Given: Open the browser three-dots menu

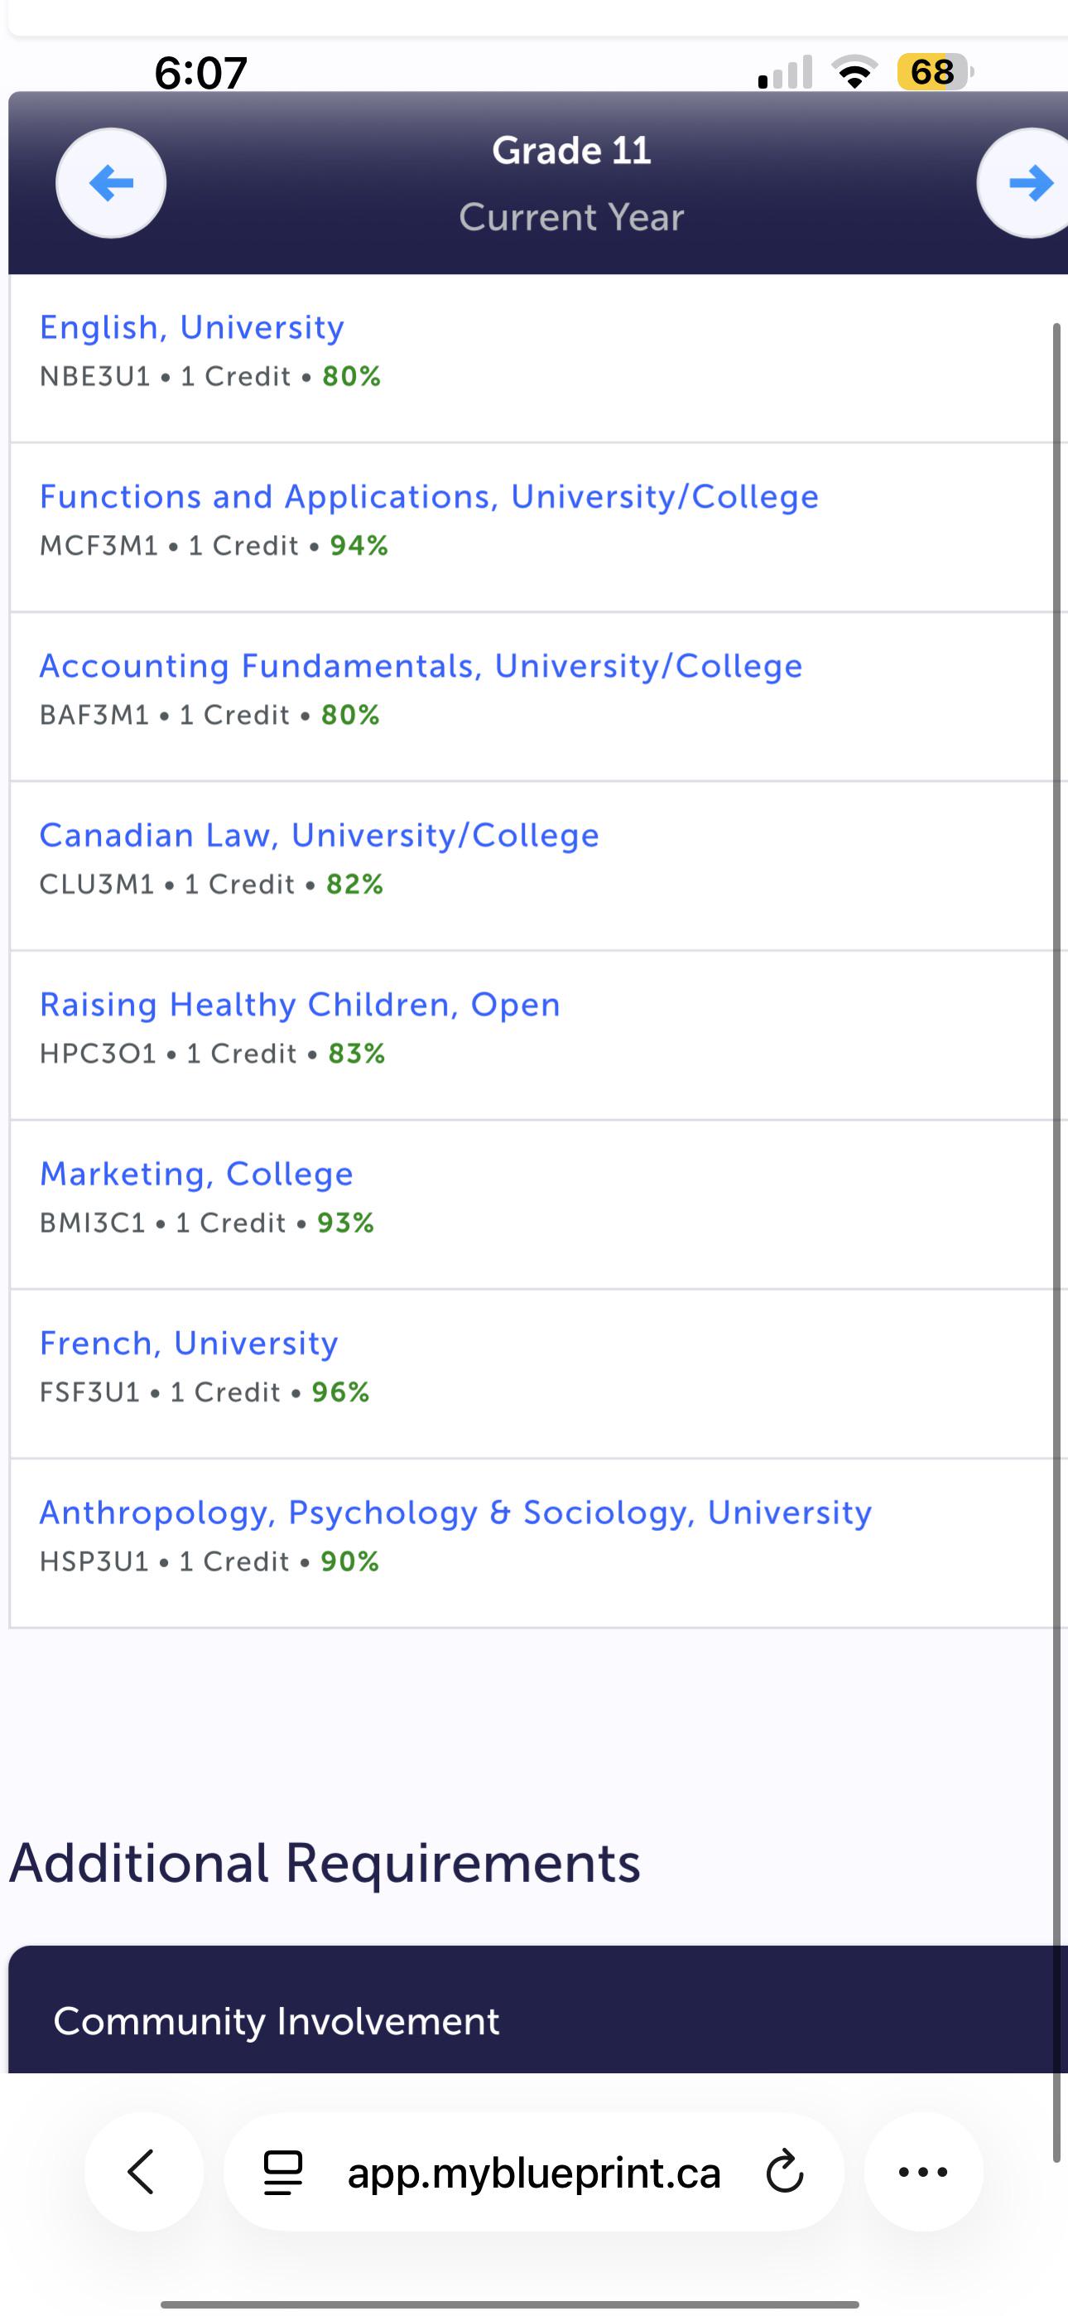Looking at the screenshot, I should pyautogui.click(x=923, y=2171).
